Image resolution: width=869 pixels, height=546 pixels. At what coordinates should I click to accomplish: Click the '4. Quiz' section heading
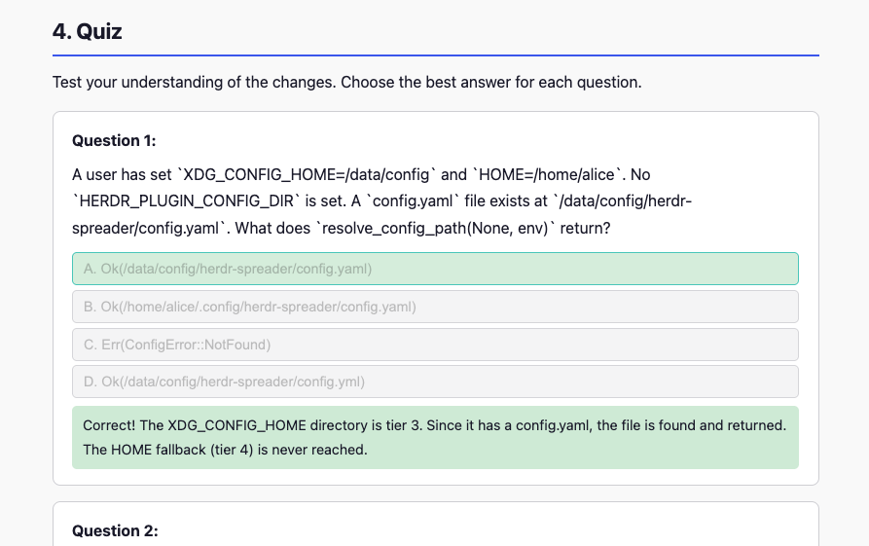coord(87,31)
